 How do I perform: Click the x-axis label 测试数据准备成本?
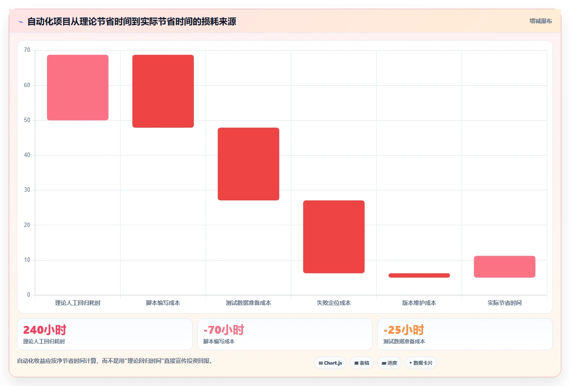pos(248,303)
